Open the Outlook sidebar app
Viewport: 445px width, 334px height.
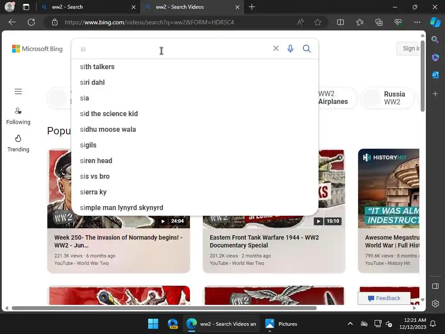click(435, 75)
